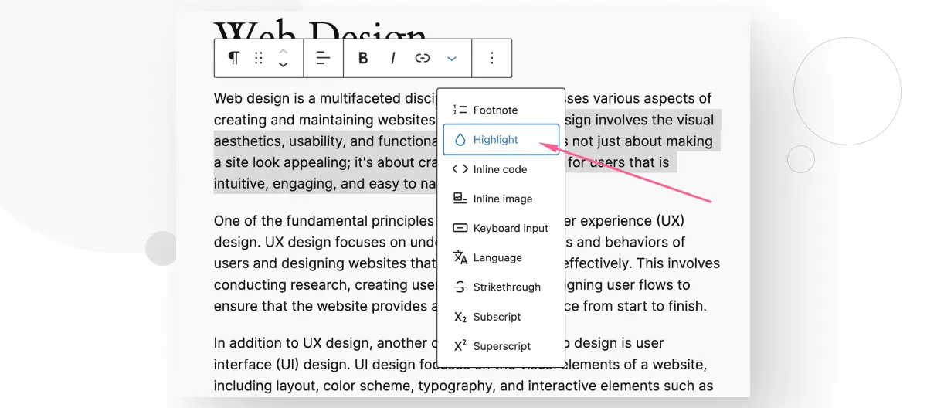This screenshot has width=927, height=408.
Task: Select Footnote from the menu
Action: click(501, 110)
